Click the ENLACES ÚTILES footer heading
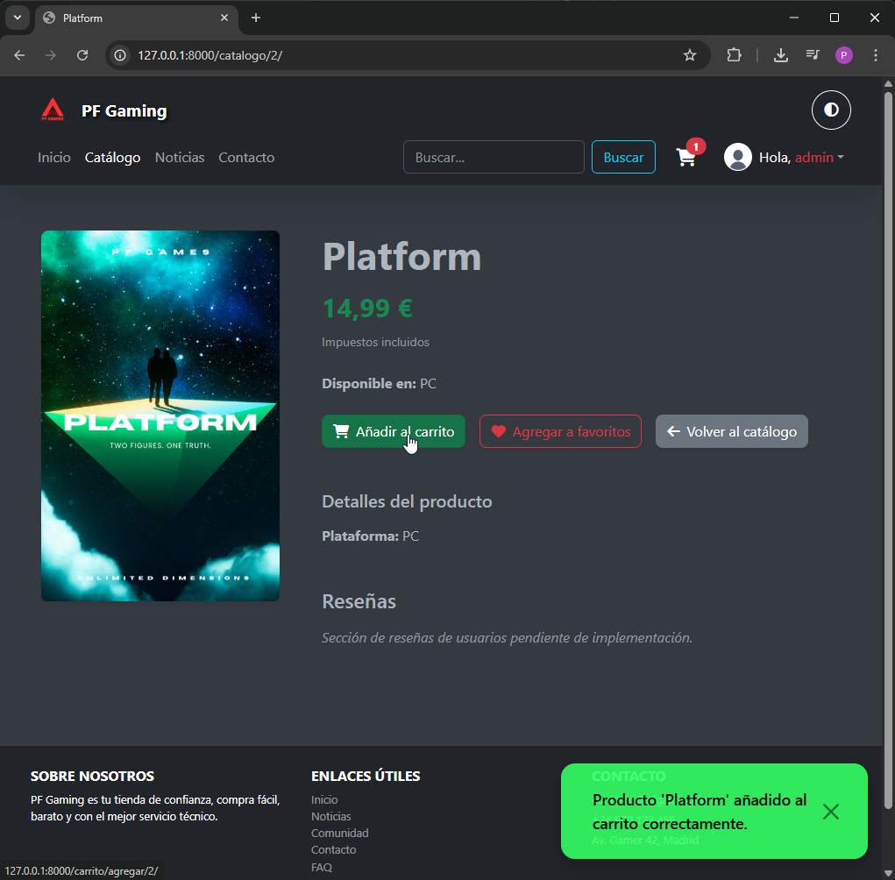 pos(366,776)
